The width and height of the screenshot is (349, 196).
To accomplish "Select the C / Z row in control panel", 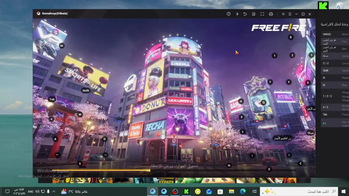I will (x=335, y=63).
